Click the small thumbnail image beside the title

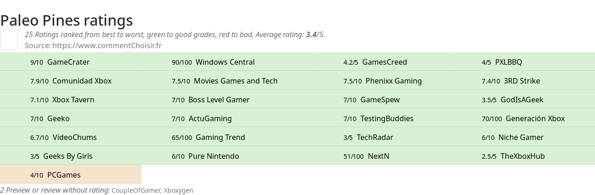[9, 39]
